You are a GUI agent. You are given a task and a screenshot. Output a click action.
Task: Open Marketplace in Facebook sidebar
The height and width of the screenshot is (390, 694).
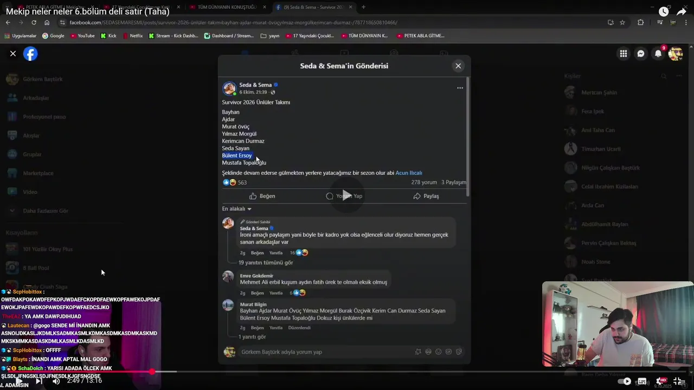pyautogui.click(x=30, y=173)
